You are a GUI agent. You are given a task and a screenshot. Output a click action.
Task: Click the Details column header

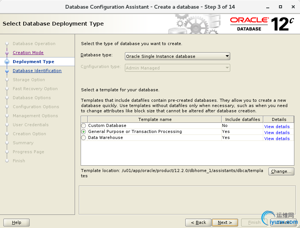point(279,119)
